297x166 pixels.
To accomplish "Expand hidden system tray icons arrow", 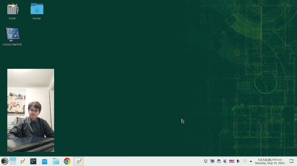I will click(x=251, y=161).
